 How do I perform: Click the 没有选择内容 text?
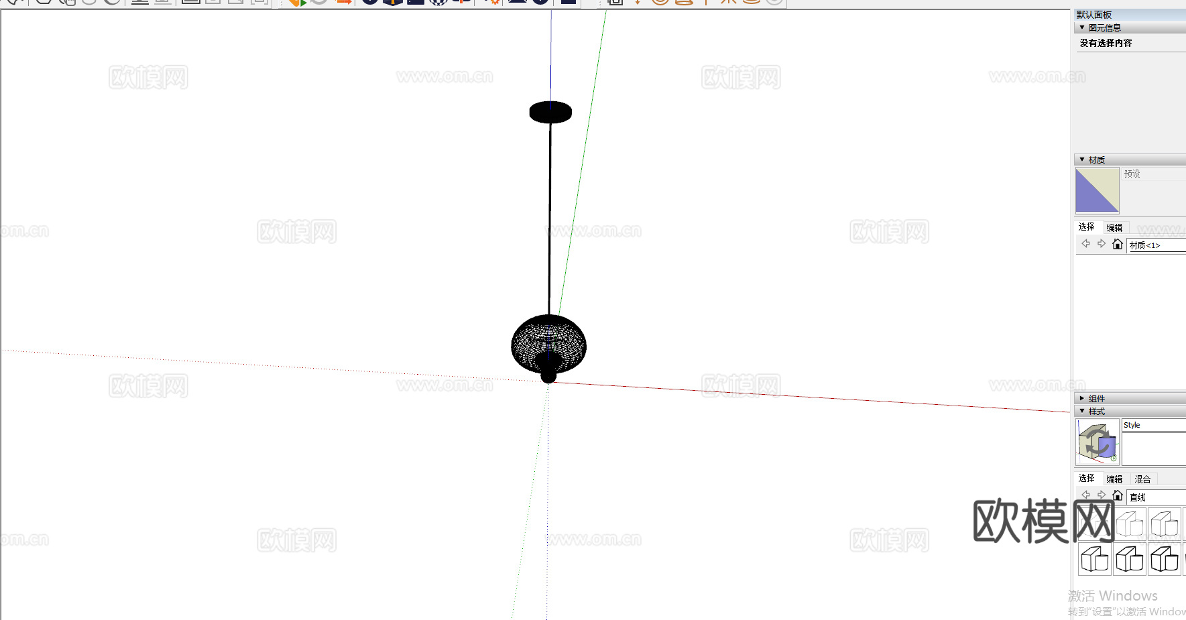(x=1106, y=43)
